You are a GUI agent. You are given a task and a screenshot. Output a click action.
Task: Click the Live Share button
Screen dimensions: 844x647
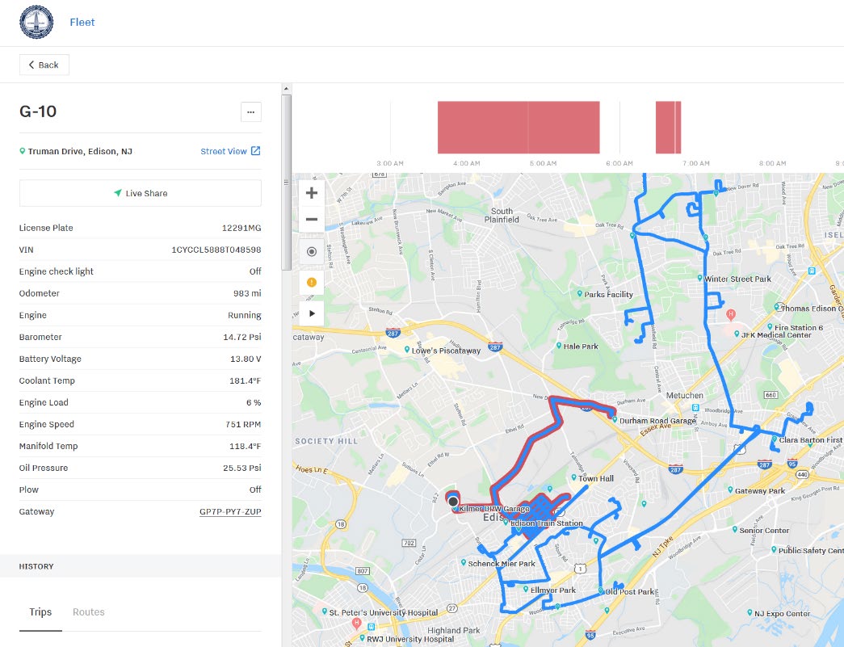141,193
